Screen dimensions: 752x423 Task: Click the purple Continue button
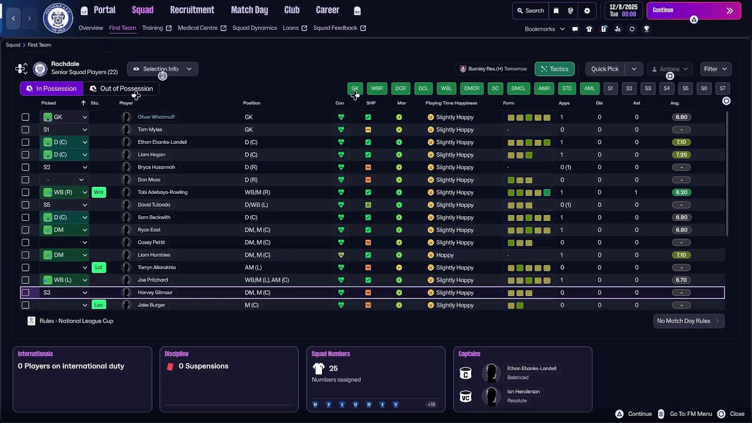click(693, 11)
